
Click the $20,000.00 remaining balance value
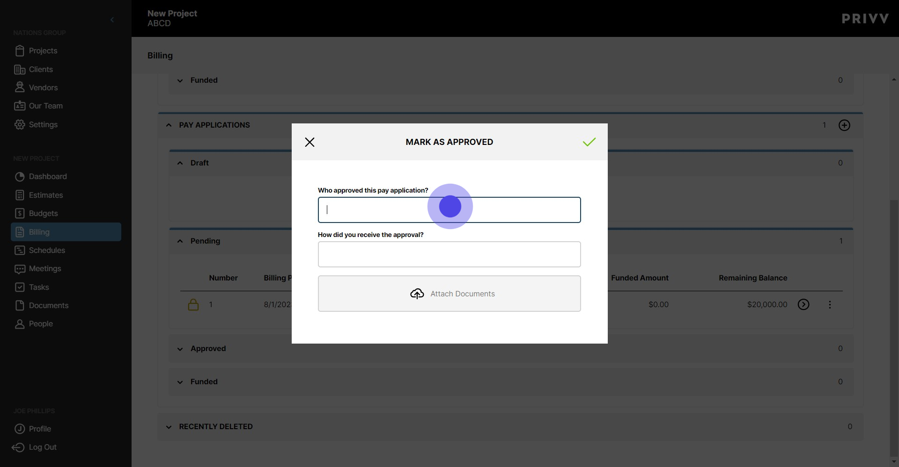(x=767, y=304)
